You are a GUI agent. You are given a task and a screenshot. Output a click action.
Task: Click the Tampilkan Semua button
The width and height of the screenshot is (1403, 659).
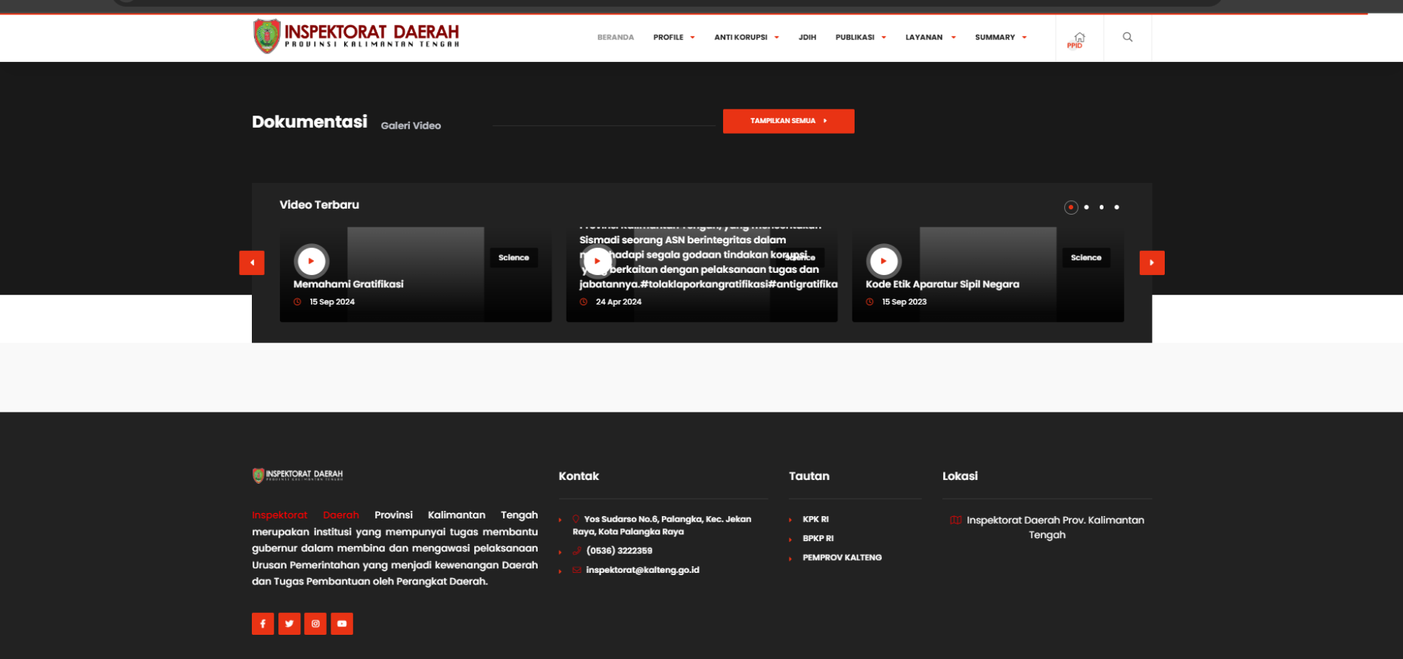[788, 121]
